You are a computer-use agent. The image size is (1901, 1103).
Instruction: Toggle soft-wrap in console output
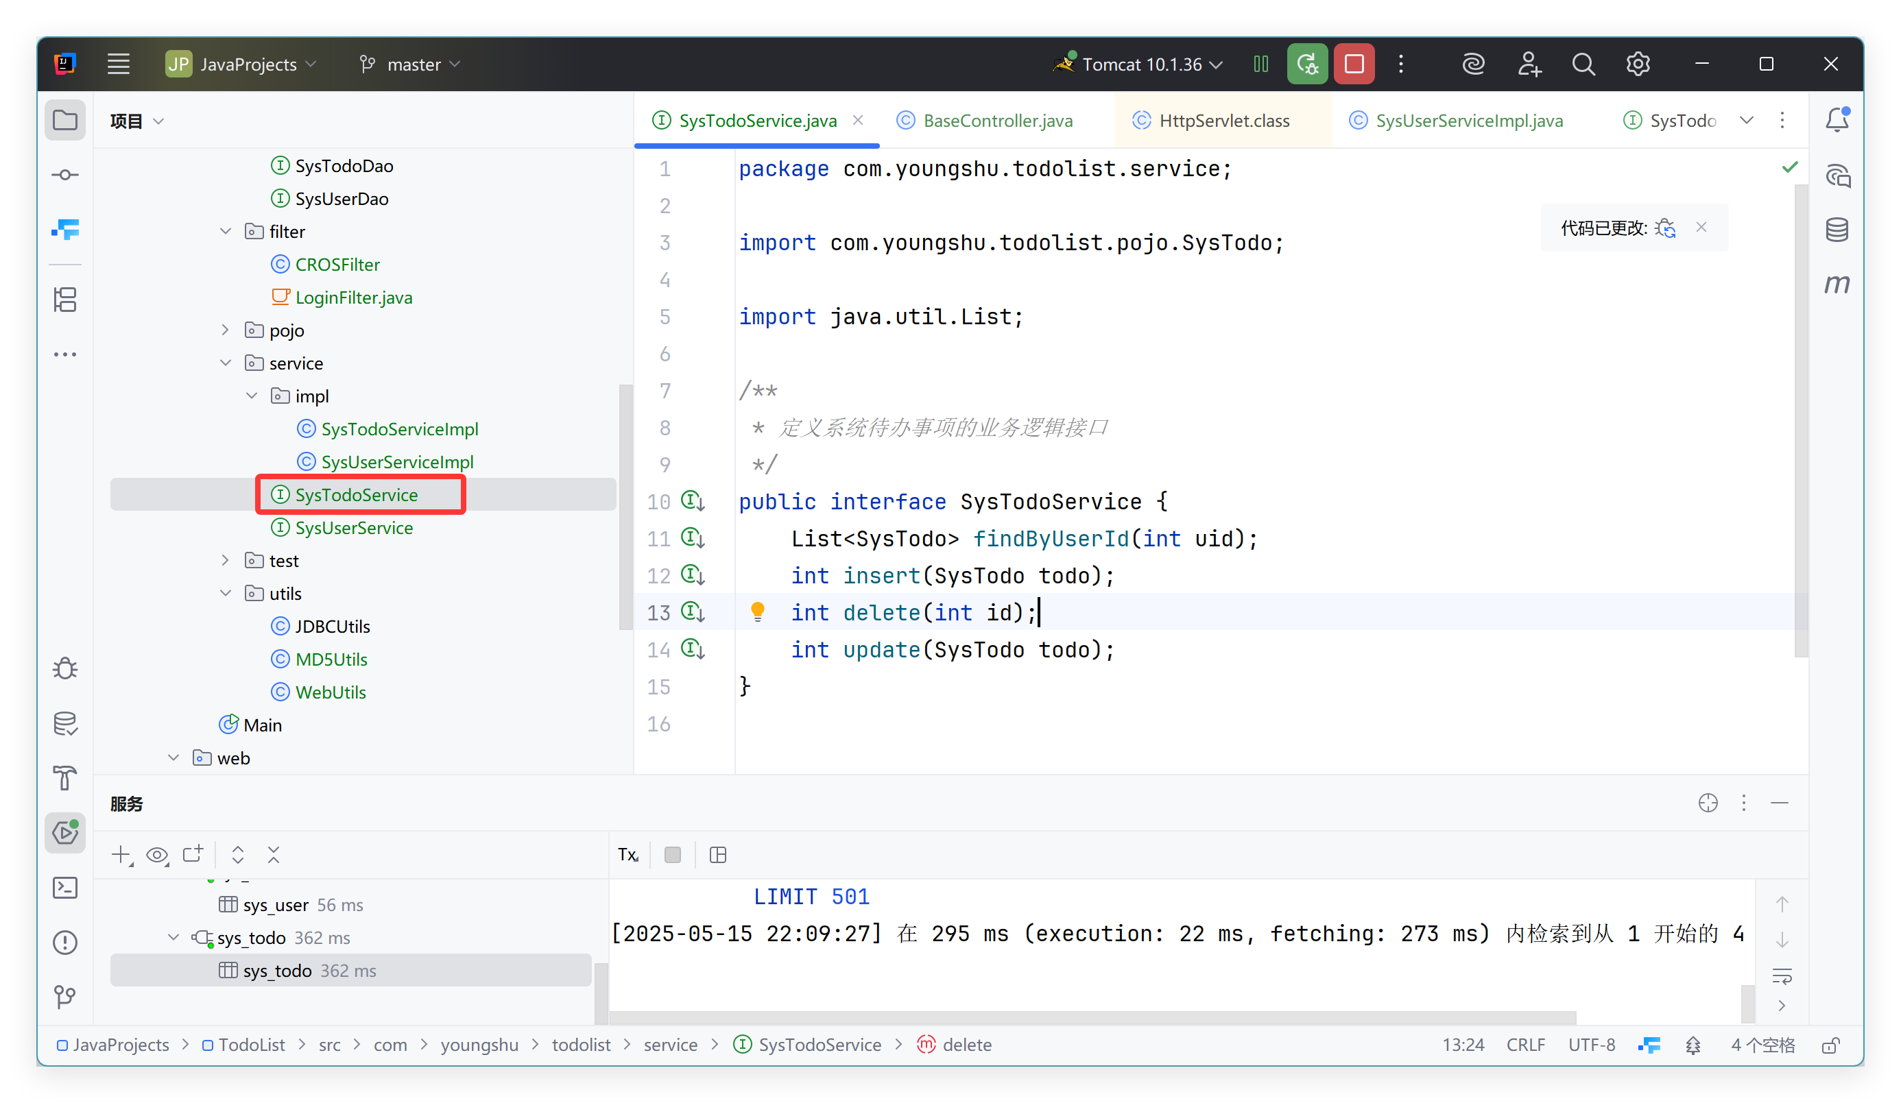coord(1782,975)
